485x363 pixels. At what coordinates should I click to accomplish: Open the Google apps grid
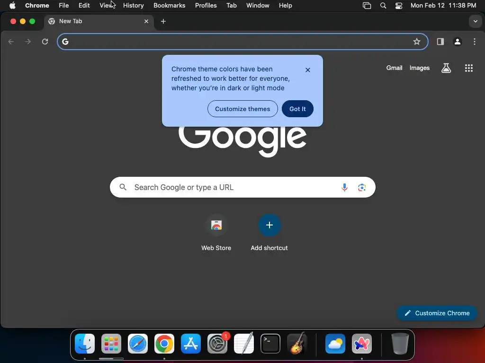click(469, 68)
